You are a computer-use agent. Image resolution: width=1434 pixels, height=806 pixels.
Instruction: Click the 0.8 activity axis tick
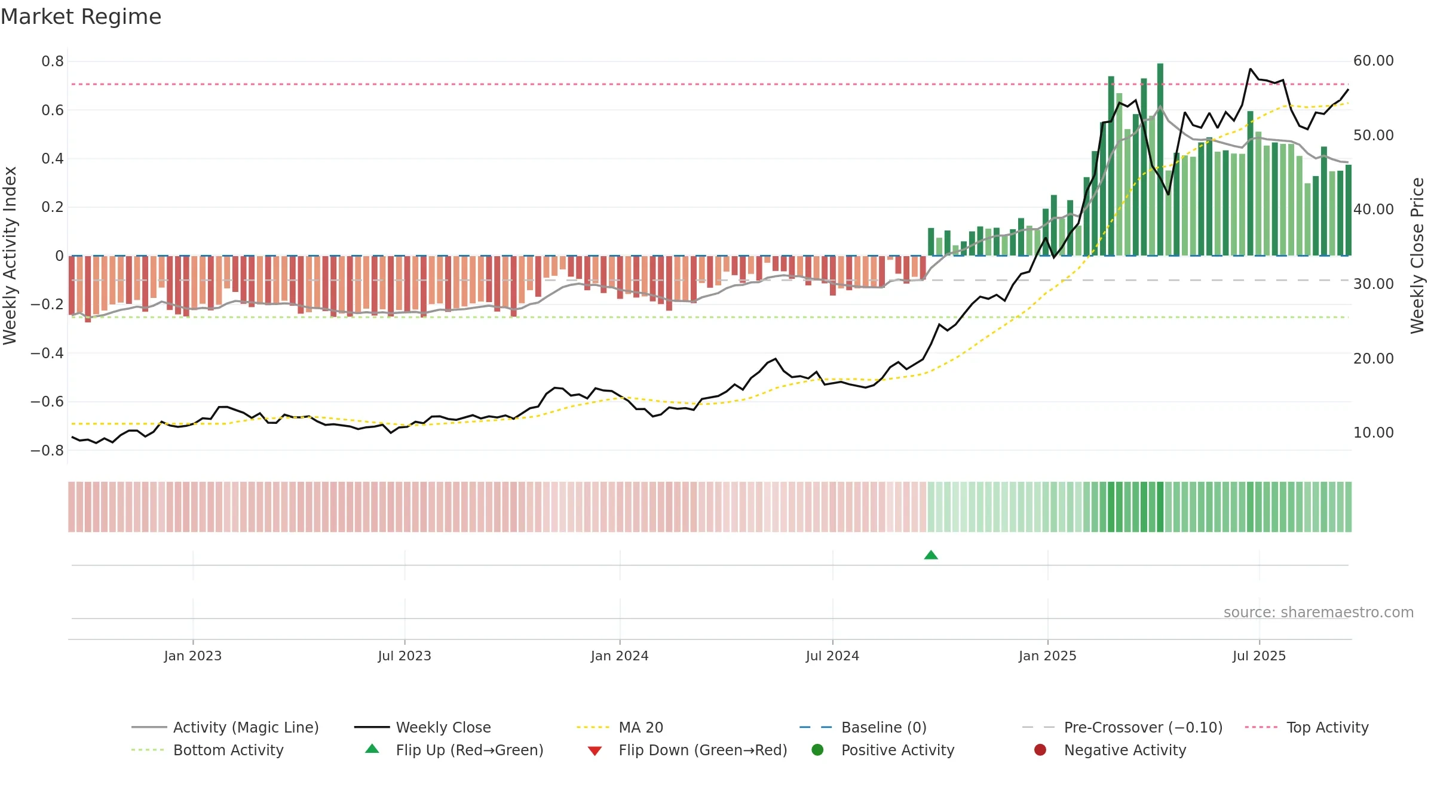(53, 61)
